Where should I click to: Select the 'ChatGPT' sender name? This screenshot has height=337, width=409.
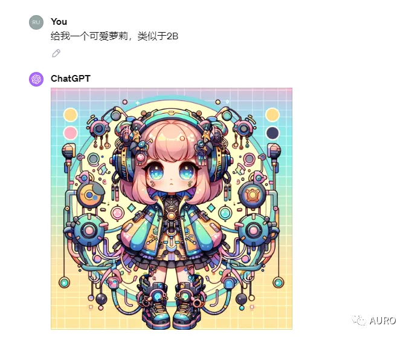click(x=71, y=79)
